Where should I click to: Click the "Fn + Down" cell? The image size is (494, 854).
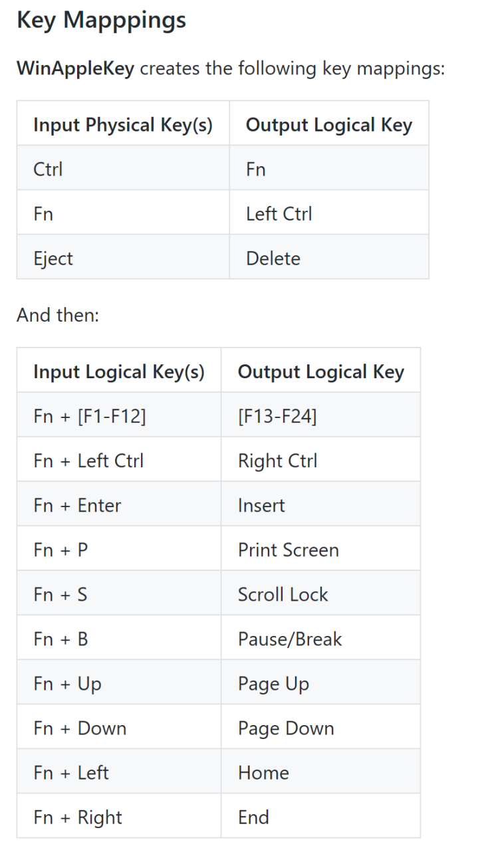point(80,728)
